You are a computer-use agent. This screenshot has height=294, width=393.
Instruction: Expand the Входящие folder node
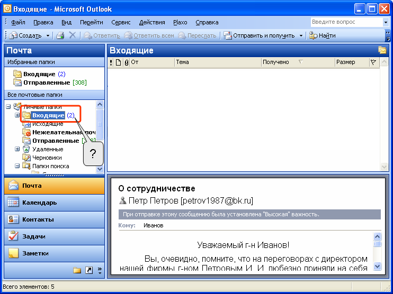(17, 115)
